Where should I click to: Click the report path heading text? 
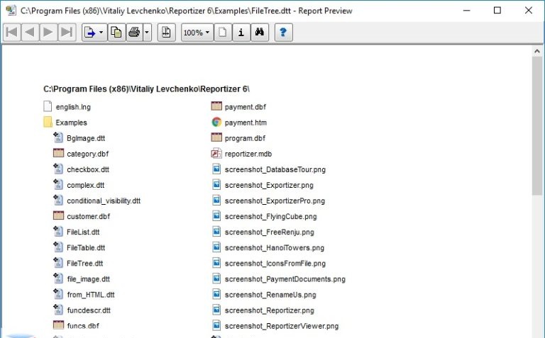(x=146, y=89)
